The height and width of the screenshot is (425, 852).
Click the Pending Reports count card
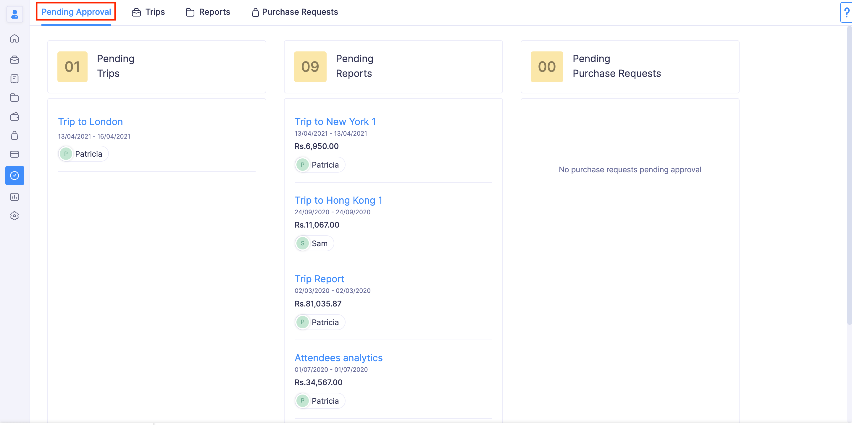[x=393, y=67]
